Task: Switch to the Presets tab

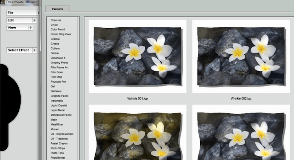Action: (58, 9)
